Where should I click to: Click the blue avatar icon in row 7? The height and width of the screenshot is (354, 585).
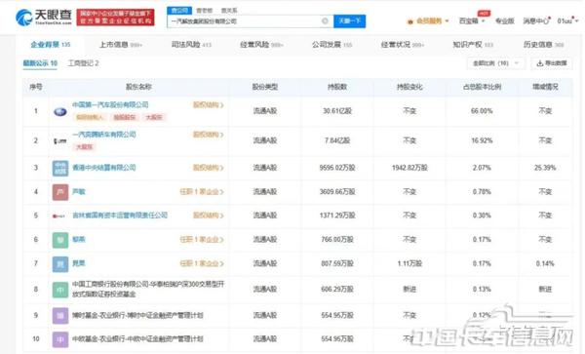pyautogui.click(x=60, y=263)
